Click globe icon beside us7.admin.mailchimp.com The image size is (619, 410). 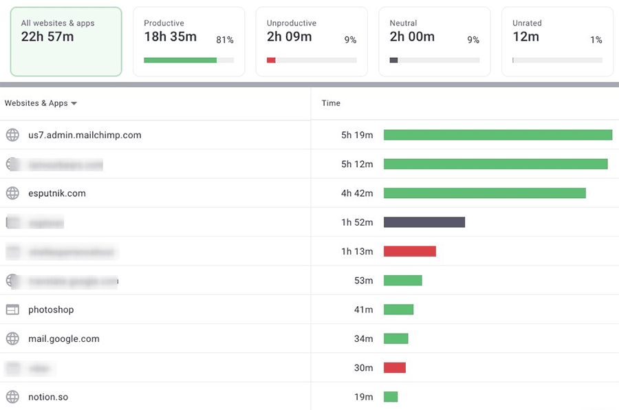coord(12,135)
